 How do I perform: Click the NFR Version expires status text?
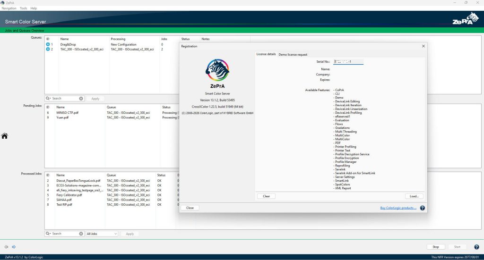(x=455, y=257)
